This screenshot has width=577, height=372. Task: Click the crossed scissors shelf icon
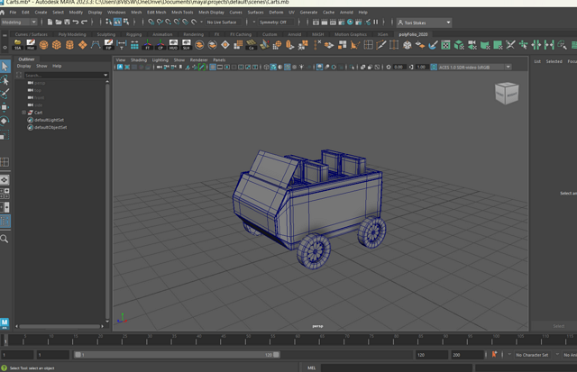point(510,45)
